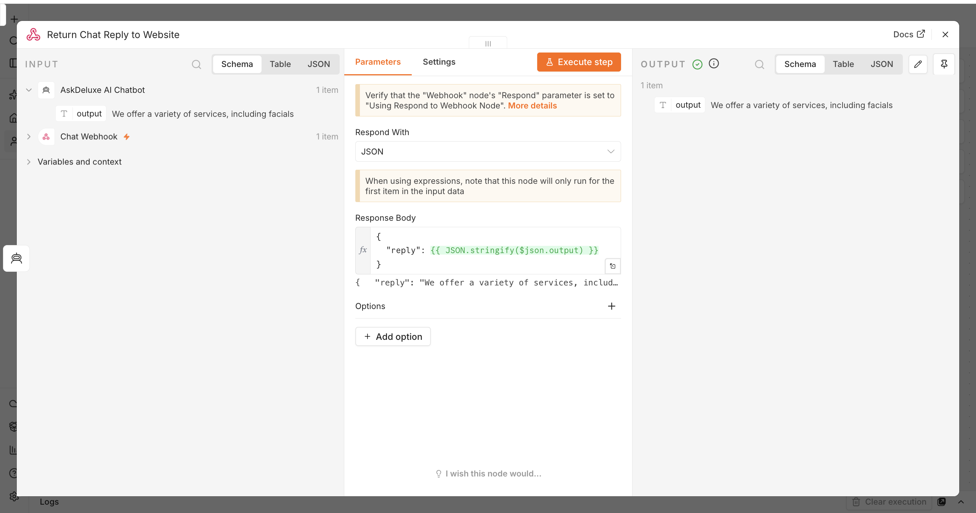Click the AskDeluxe AI Chatbot robot icon

(x=46, y=90)
